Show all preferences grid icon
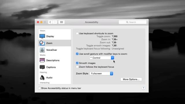 pos(62,22)
